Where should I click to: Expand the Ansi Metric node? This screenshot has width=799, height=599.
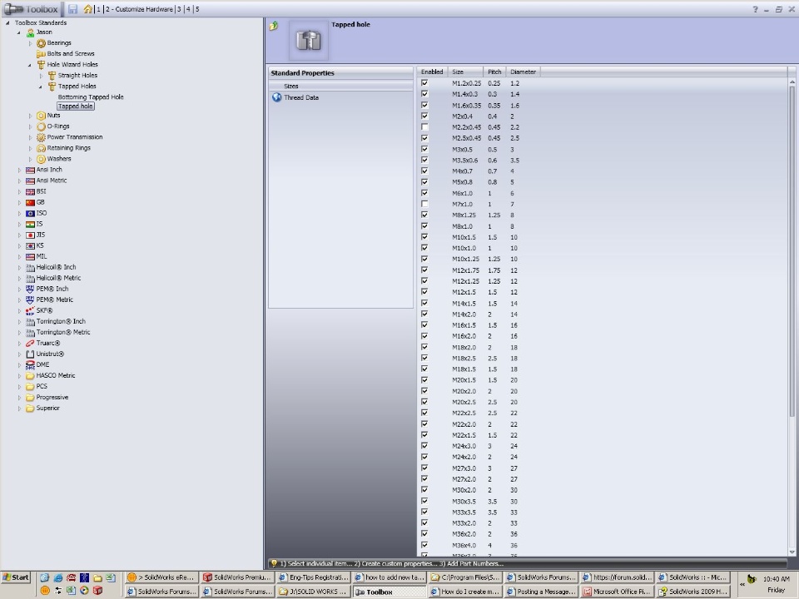click(x=19, y=181)
